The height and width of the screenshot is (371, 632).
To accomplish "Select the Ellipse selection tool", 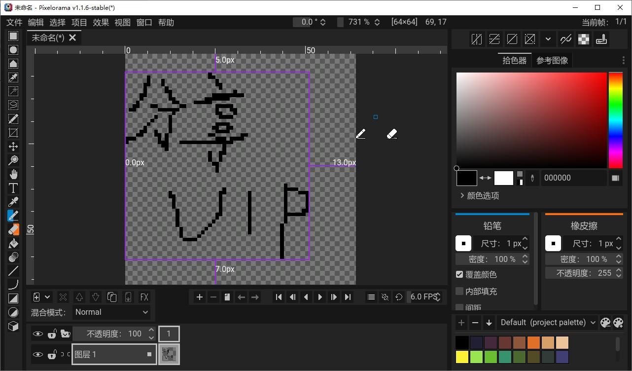I will coord(13,49).
